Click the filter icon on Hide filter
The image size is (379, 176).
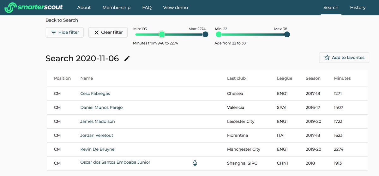pyautogui.click(x=54, y=32)
